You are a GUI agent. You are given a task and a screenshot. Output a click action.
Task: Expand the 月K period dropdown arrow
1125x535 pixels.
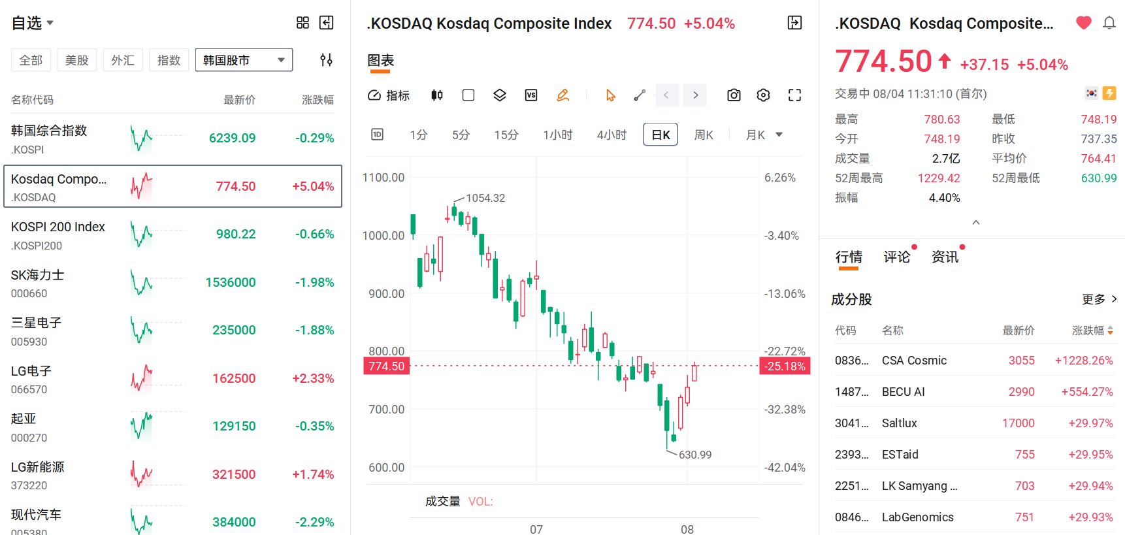[x=779, y=135]
